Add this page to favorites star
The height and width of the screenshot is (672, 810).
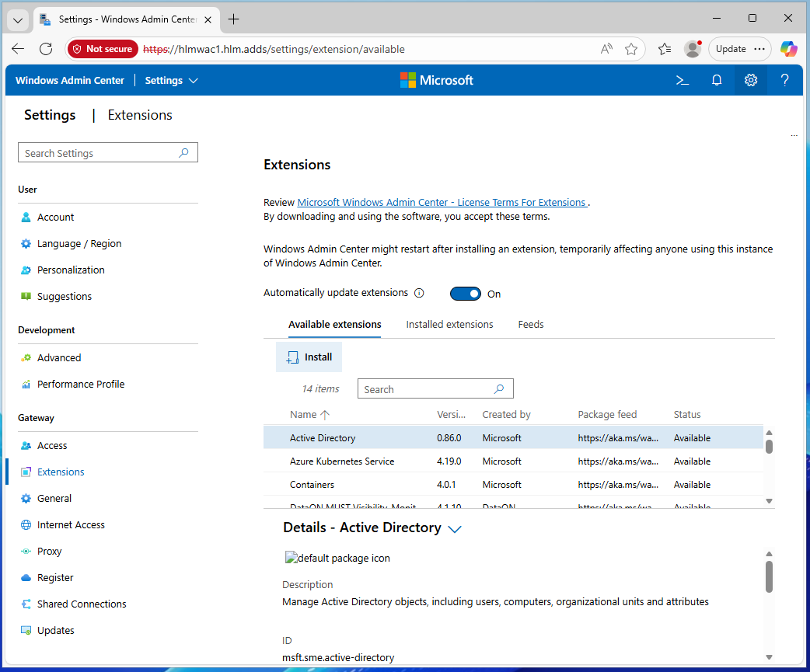tap(631, 49)
